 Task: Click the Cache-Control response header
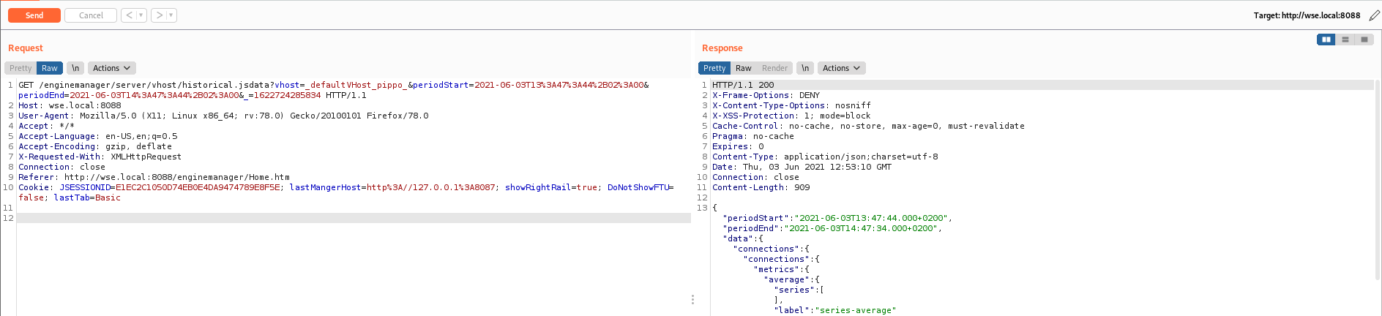point(868,126)
